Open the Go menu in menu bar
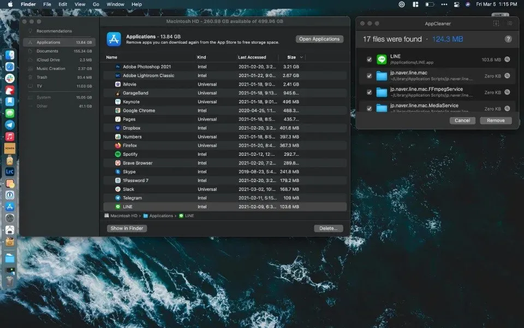This screenshot has height=328, width=524. [96, 4]
